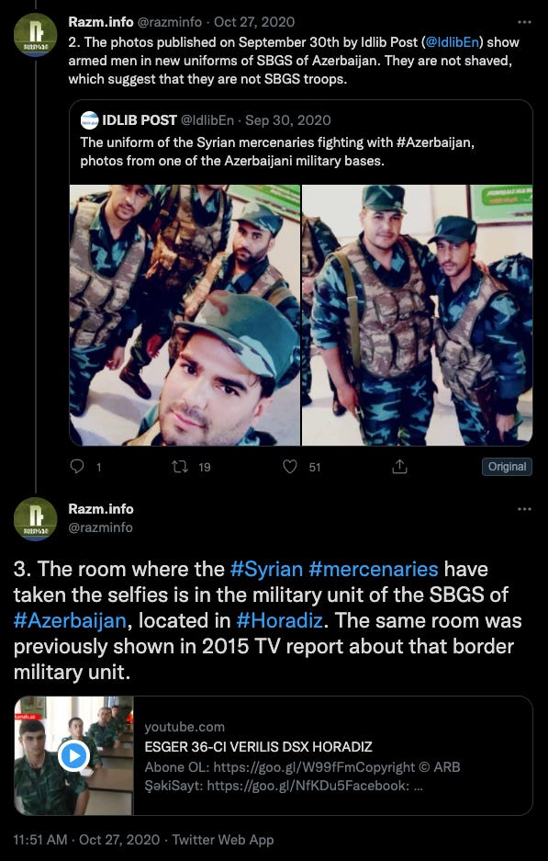
Task: Open Razm.info avatar on the main tweet
Action: pos(35,519)
